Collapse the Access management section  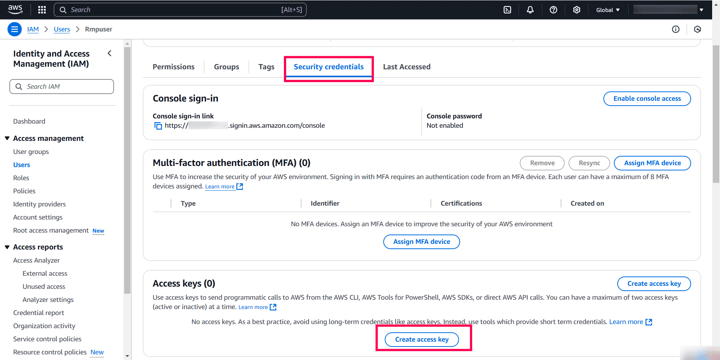point(7,138)
